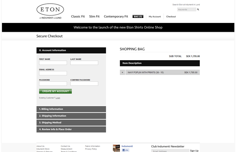Focus the Password field
This screenshot has width=237, height=152.
(53, 83)
